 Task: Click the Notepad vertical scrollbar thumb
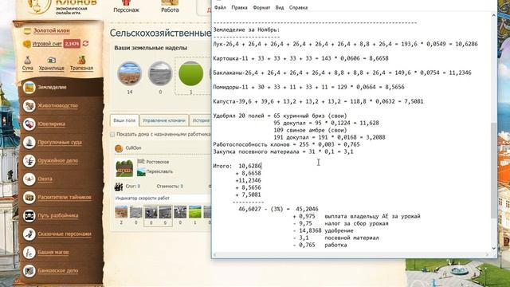click(x=494, y=171)
